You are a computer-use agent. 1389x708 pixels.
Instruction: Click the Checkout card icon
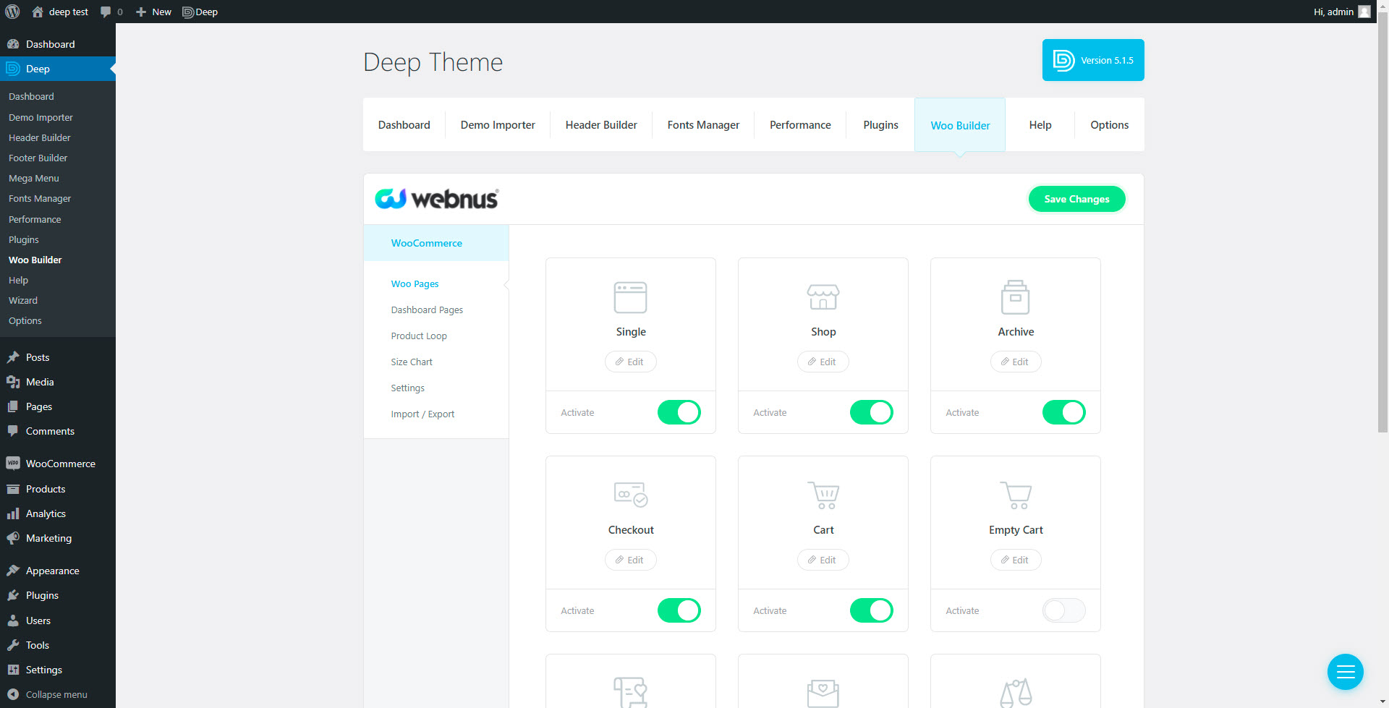(631, 495)
